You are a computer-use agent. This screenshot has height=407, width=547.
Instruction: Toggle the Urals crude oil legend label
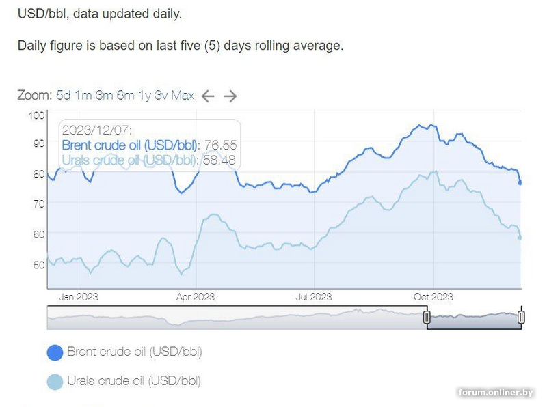click(134, 381)
